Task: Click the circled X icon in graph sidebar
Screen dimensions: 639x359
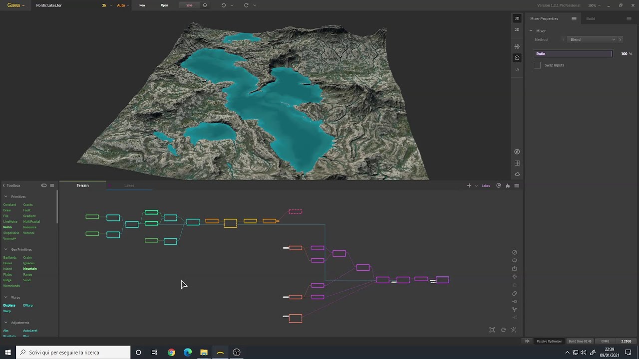Action: click(x=515, y=277)
